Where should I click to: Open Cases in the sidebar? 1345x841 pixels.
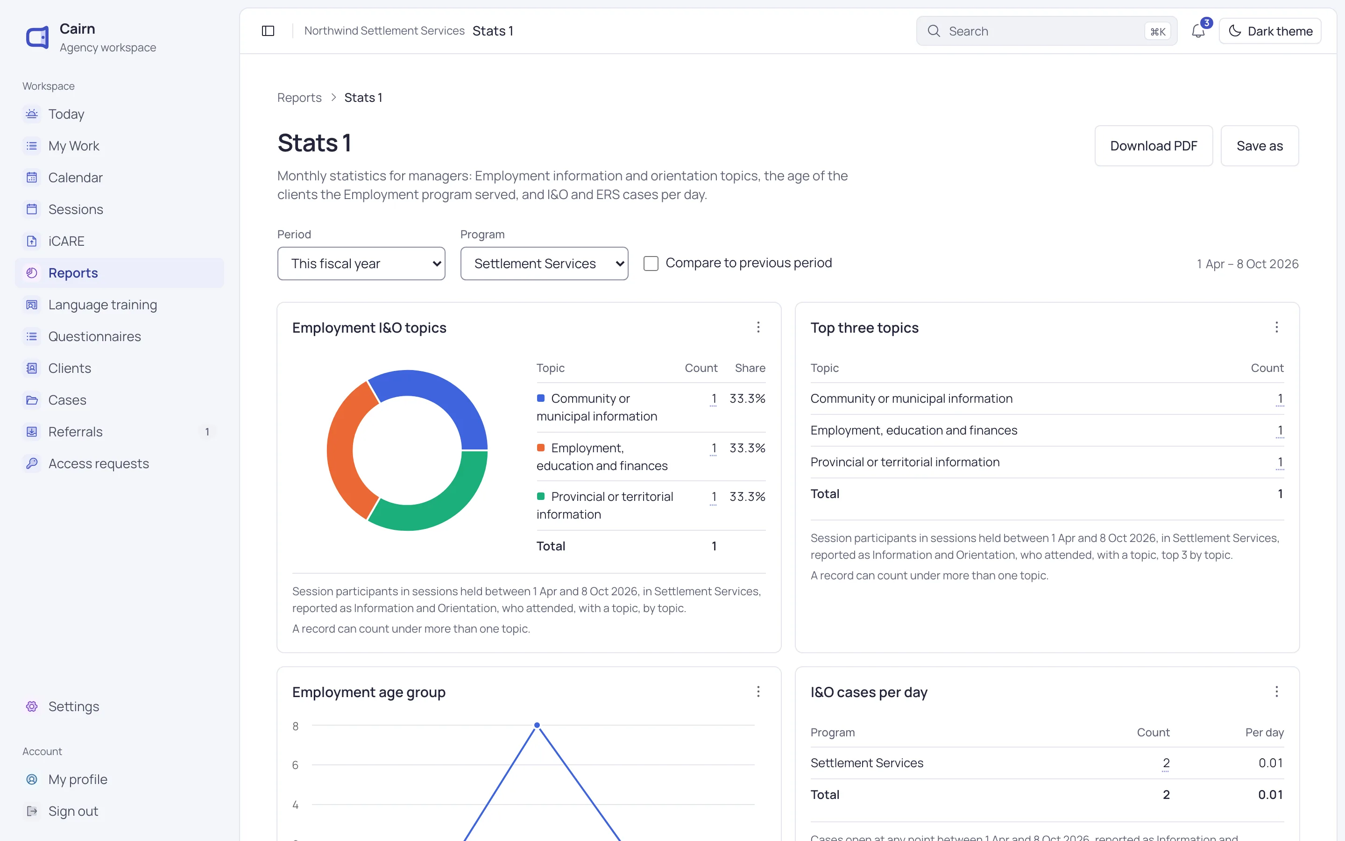tap(120, 400)
